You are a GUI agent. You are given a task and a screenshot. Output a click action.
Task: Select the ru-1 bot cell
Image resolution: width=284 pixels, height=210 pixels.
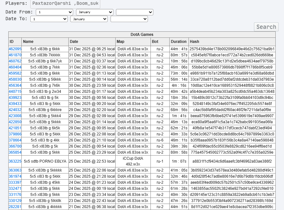point(160,161)
